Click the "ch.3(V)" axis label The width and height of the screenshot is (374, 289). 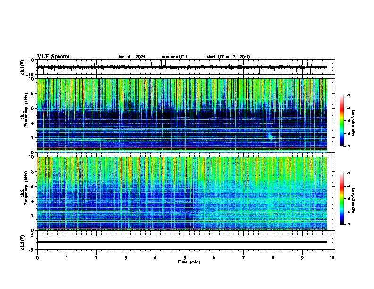[x=23, y=243]
